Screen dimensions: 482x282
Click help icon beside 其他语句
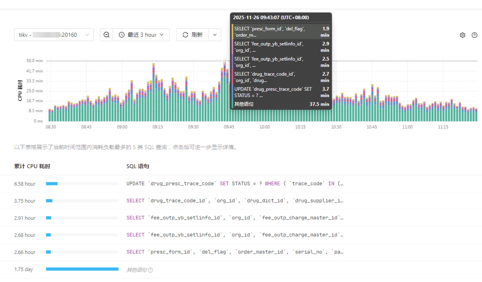coord(150,270)
